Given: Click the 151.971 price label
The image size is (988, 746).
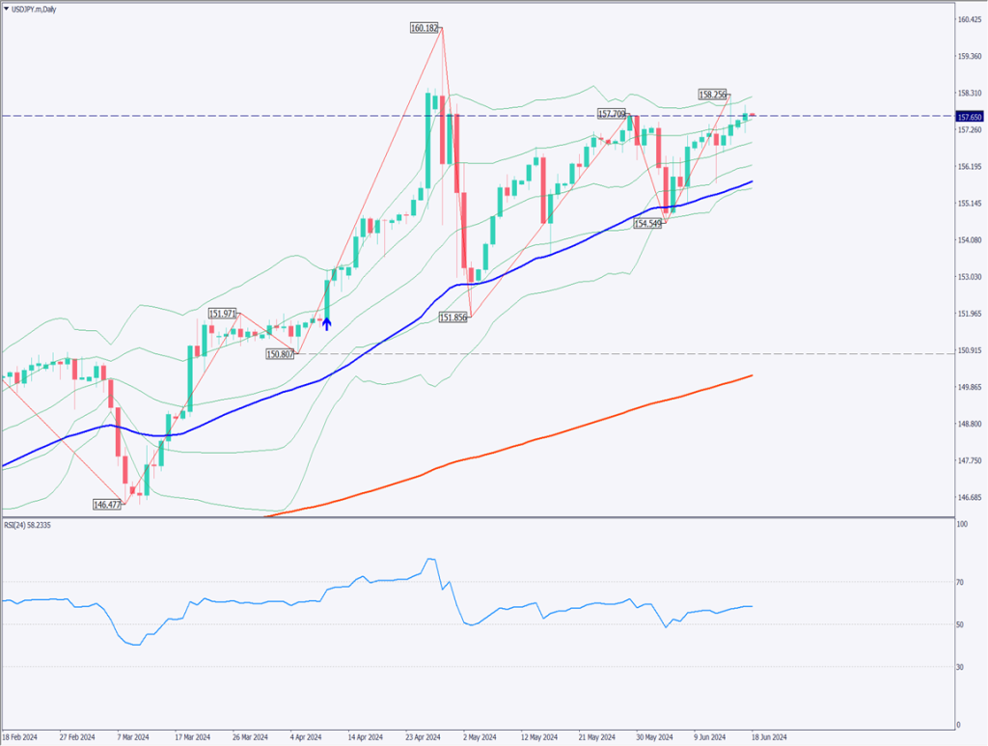Looking at the screenshot, I should pos(223,314).
